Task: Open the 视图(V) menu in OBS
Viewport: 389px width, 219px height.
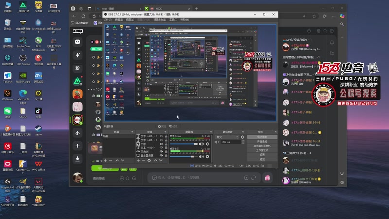Action: click(x=130, y=20)
